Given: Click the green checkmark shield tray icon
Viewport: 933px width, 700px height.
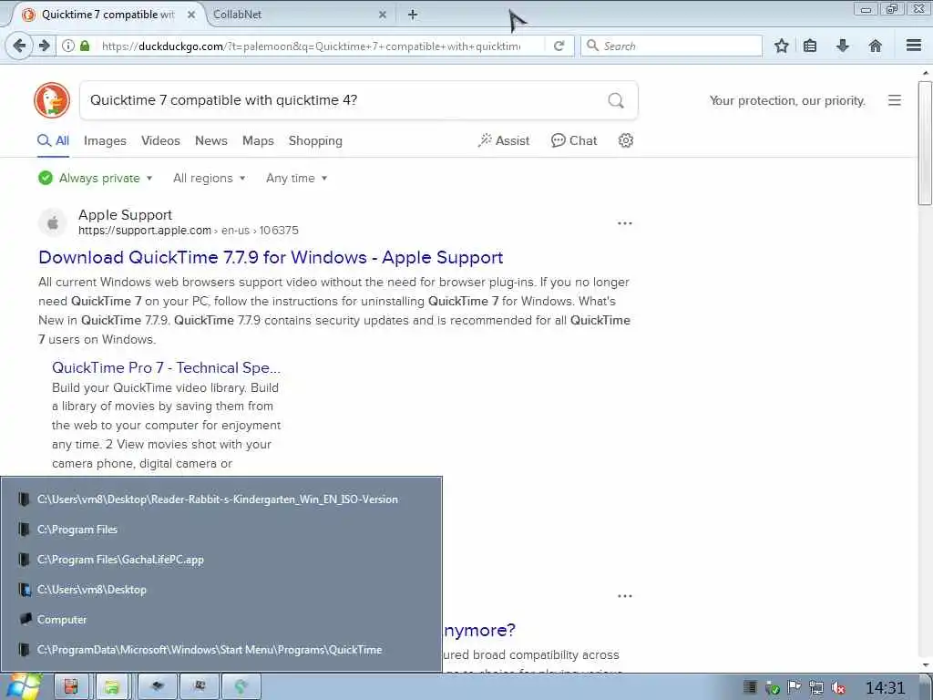Looking at the screenshot, I should coord(773,689).
